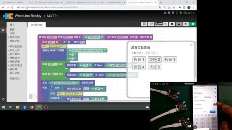The image size is (232, 130).
Task: Expand the 發光元件 category
Action: (14, 50)
